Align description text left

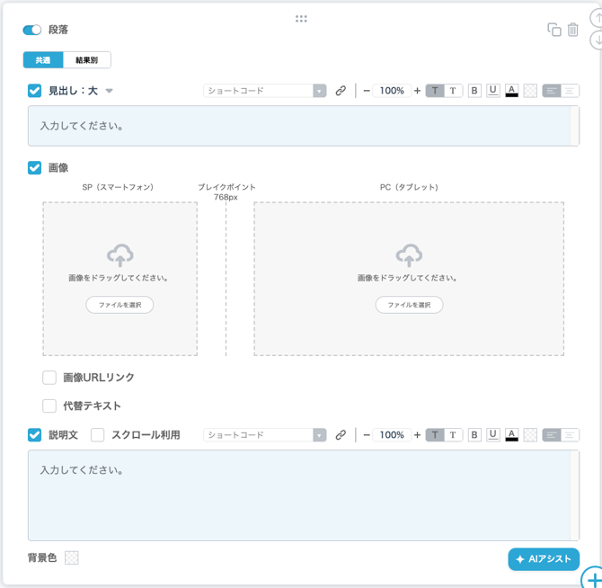pos(552,435)
